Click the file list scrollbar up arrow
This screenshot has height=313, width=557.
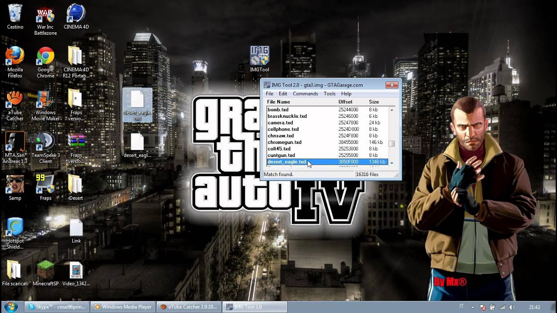[x=392, y=110]
